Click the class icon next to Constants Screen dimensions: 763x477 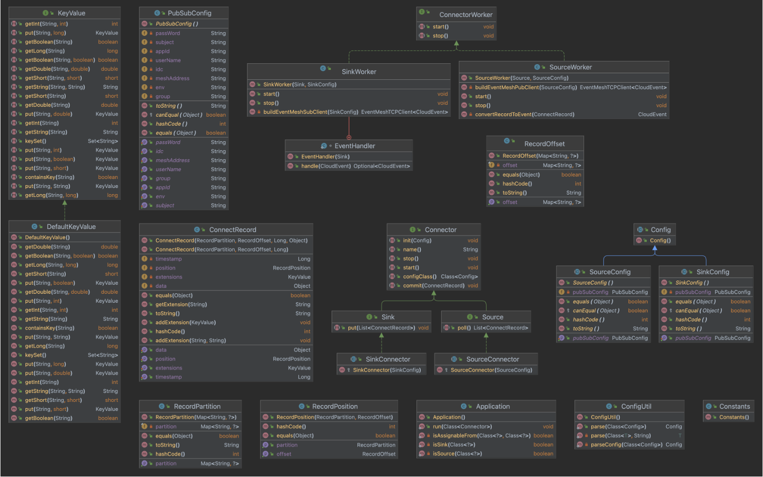[x=709, y=406]
